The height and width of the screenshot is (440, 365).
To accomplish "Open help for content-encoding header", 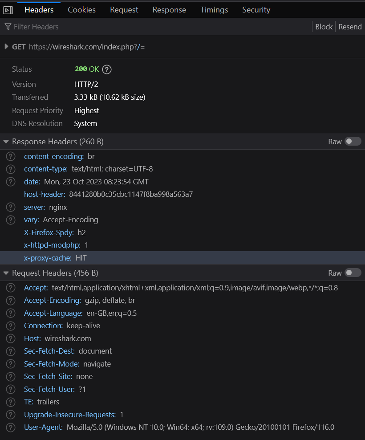I will point(11,156).
